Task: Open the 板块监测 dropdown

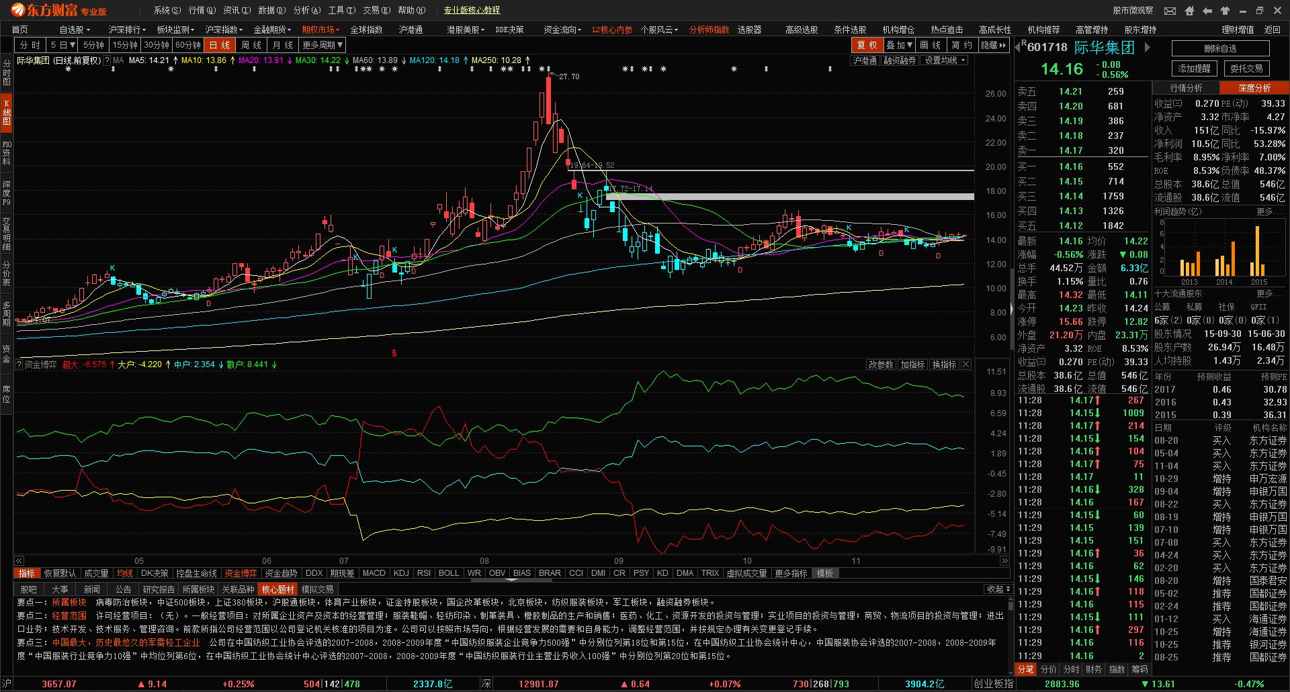Action: click(x=175, y=30)
